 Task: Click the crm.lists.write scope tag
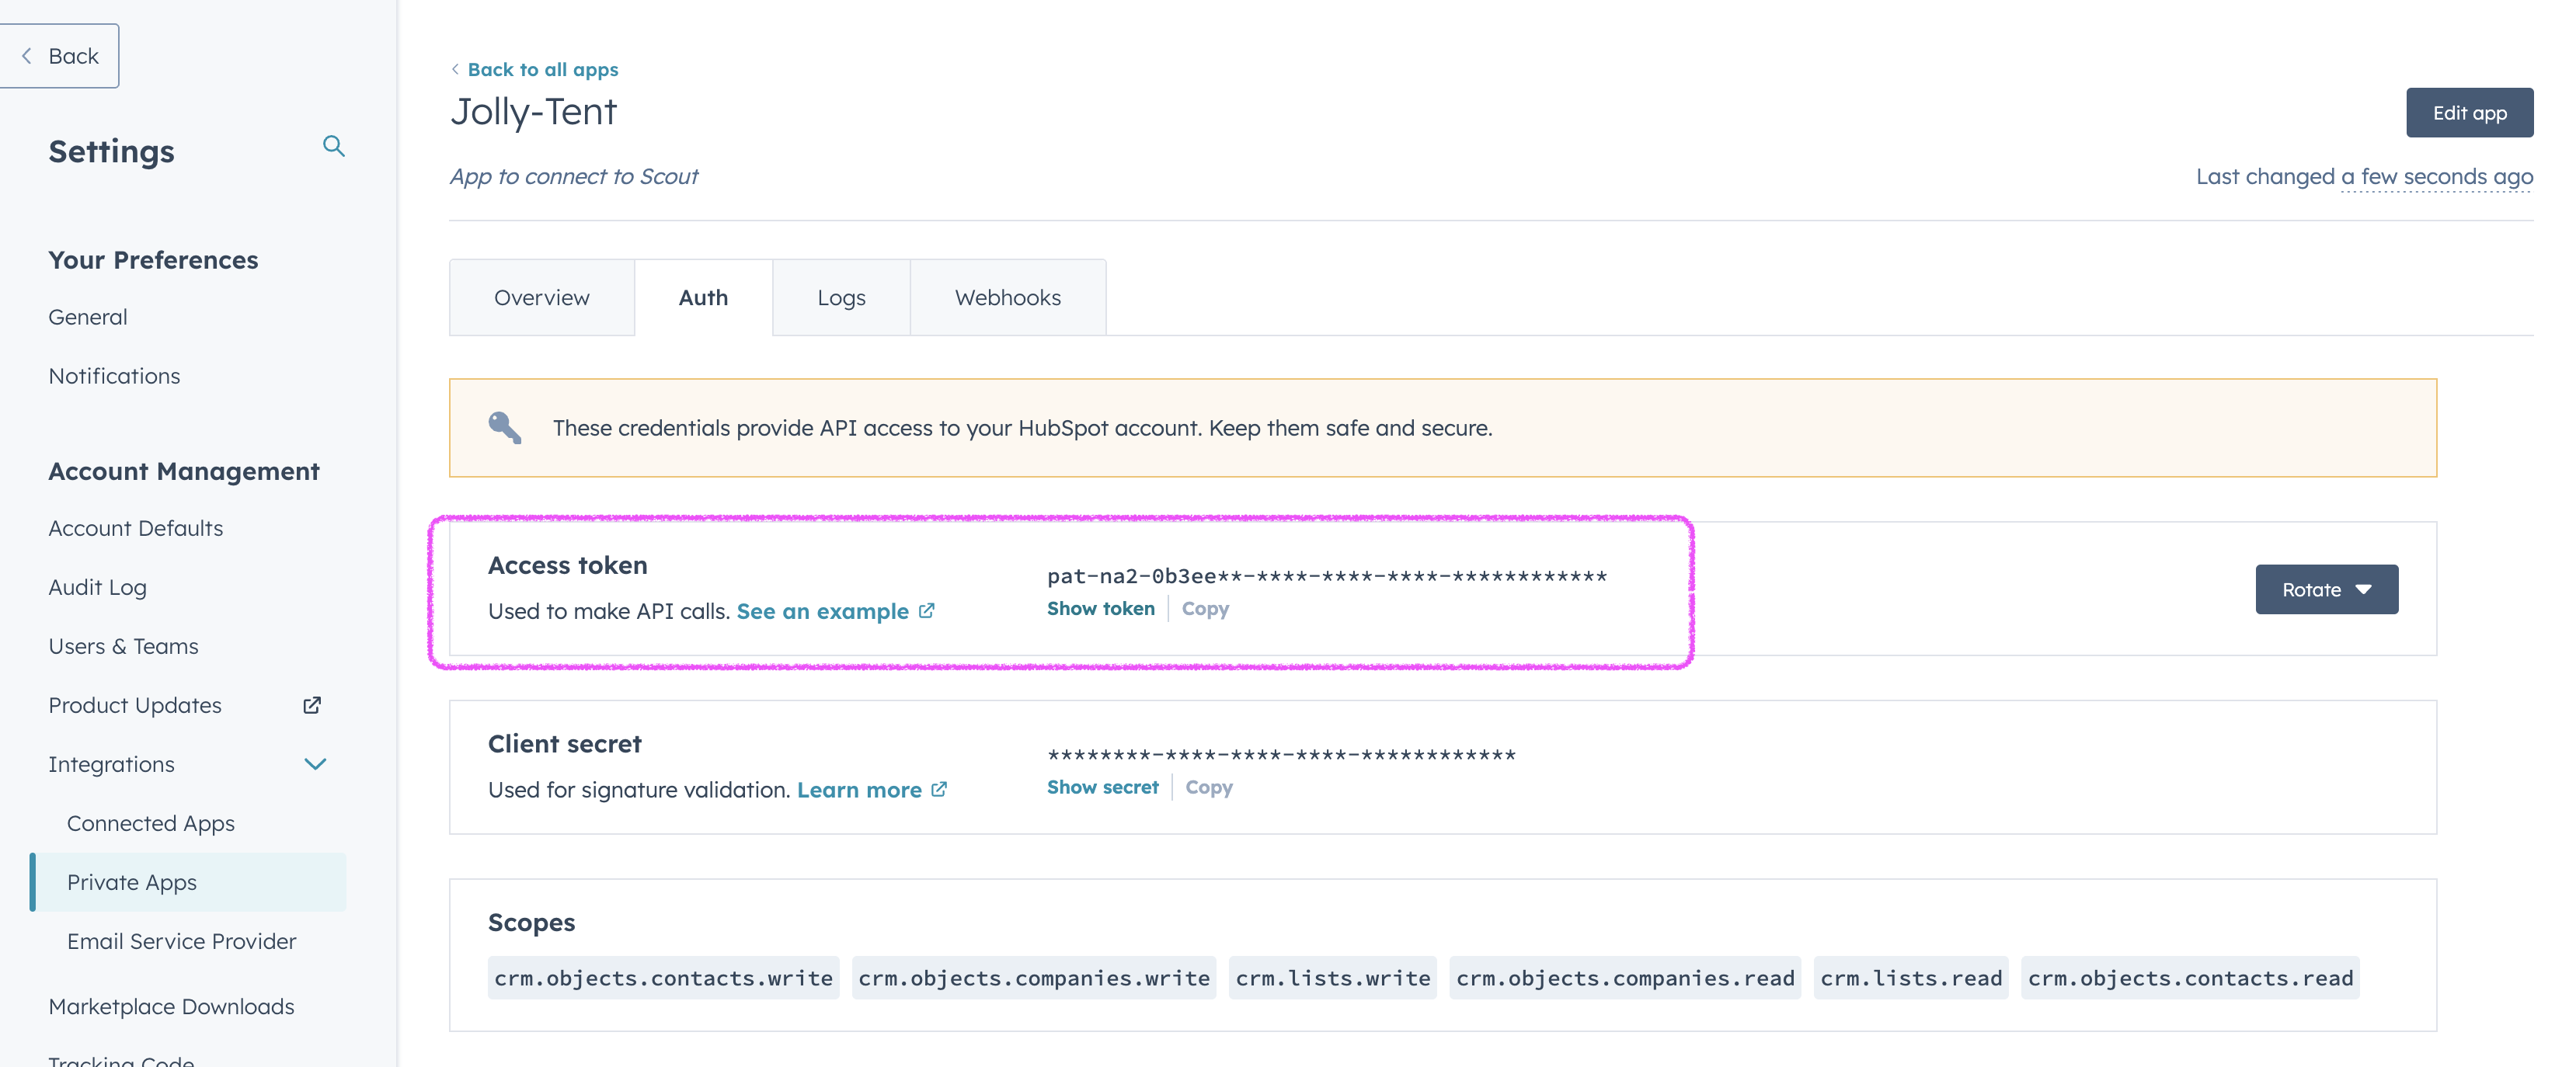click(x=1332, y=978)
